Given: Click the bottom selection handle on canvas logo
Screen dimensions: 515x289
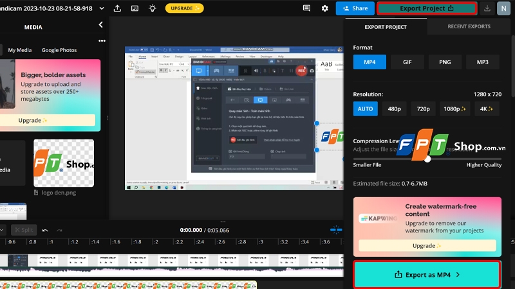Looking at the screenshot, I should point(317,150).
